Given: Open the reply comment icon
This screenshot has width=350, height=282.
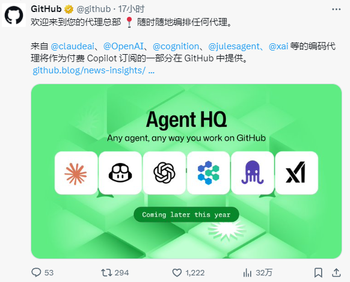Looking at the screenshot, I should point(36,272).
